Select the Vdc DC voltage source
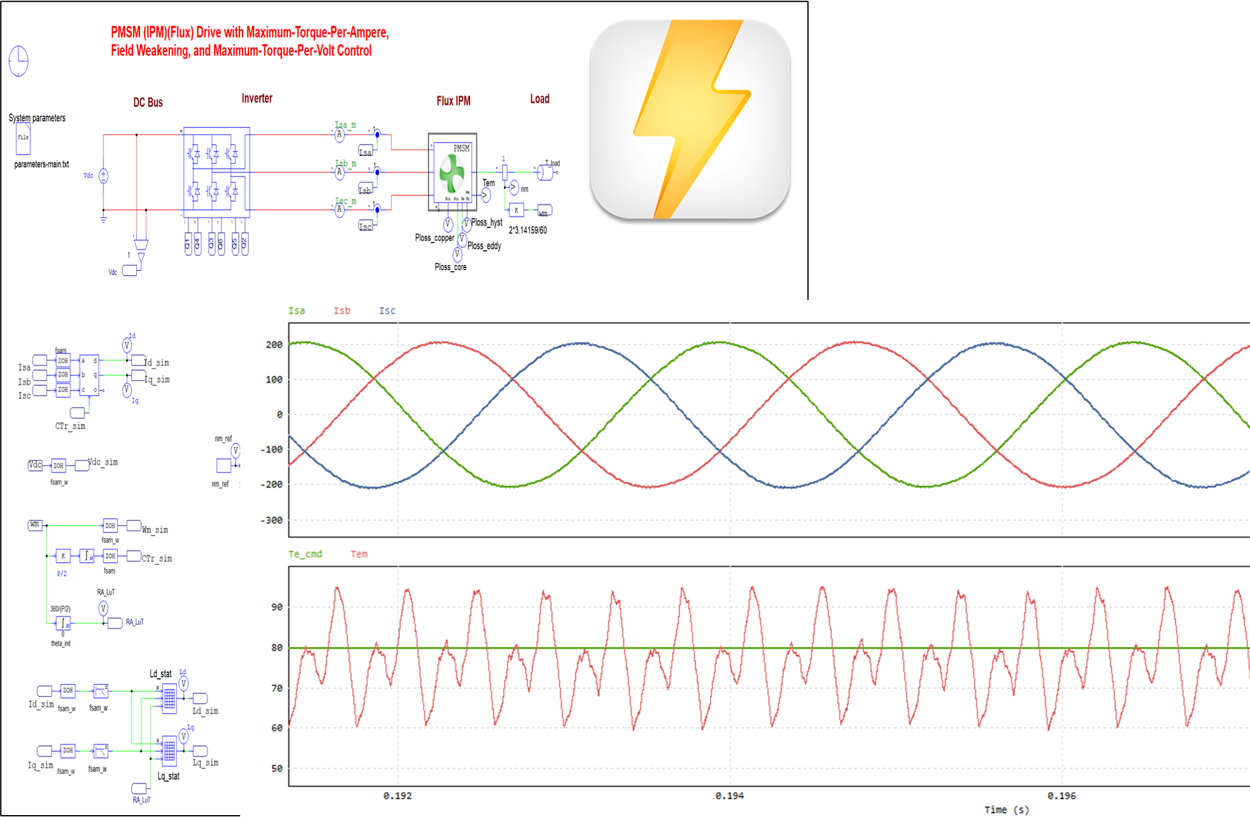The image size is (1250, 817). coord(103,175)
